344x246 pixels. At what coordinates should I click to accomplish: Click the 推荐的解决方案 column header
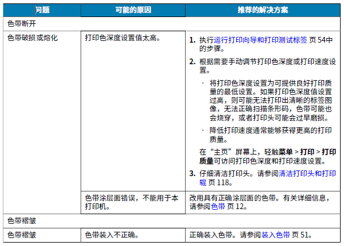[263, 10]
